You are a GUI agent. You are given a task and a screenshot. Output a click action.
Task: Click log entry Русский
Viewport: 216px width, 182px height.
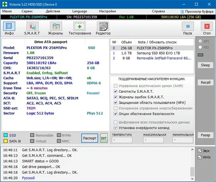point(28,178)
